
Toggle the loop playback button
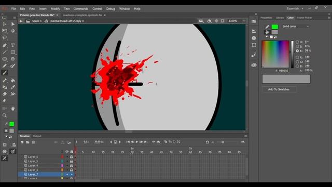(158, 142)
